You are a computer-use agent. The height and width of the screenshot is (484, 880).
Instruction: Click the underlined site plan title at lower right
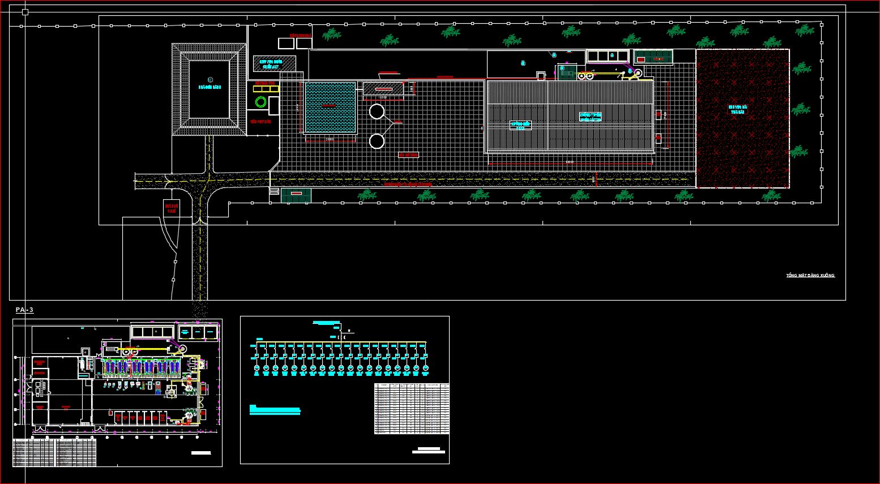pyautogui.click(x=810, y=275)
